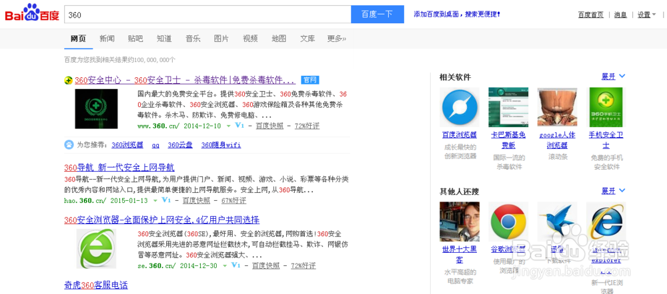The image size is (667, 294).
Task: Click the recommended qq link
Action: point(155,145)
